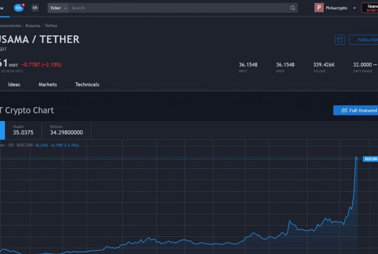Click the Follow KSM button

coord(364,40)
